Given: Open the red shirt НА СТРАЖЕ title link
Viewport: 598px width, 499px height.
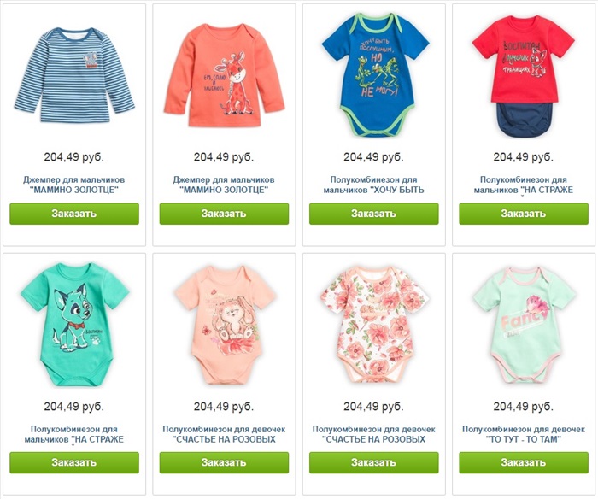Looking at the screenshot, I should click(x=524, y=185).
